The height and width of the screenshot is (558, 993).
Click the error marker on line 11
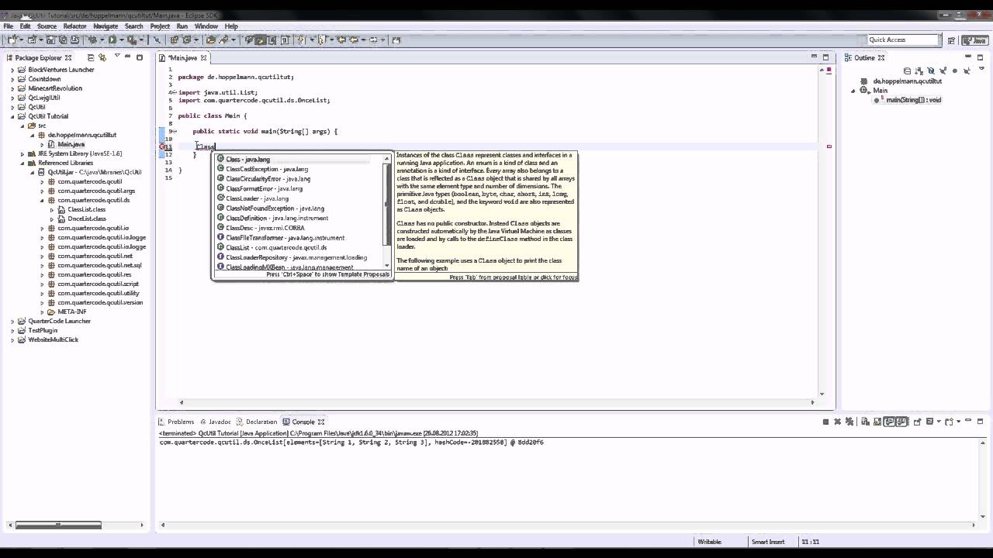pos(164,146)
